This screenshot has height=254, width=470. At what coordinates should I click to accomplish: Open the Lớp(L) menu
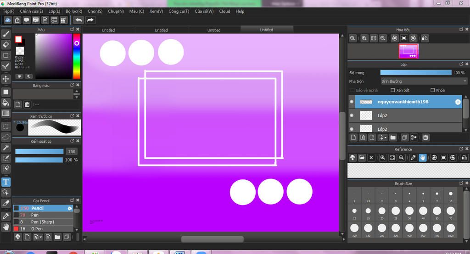(x=54, y=11)
